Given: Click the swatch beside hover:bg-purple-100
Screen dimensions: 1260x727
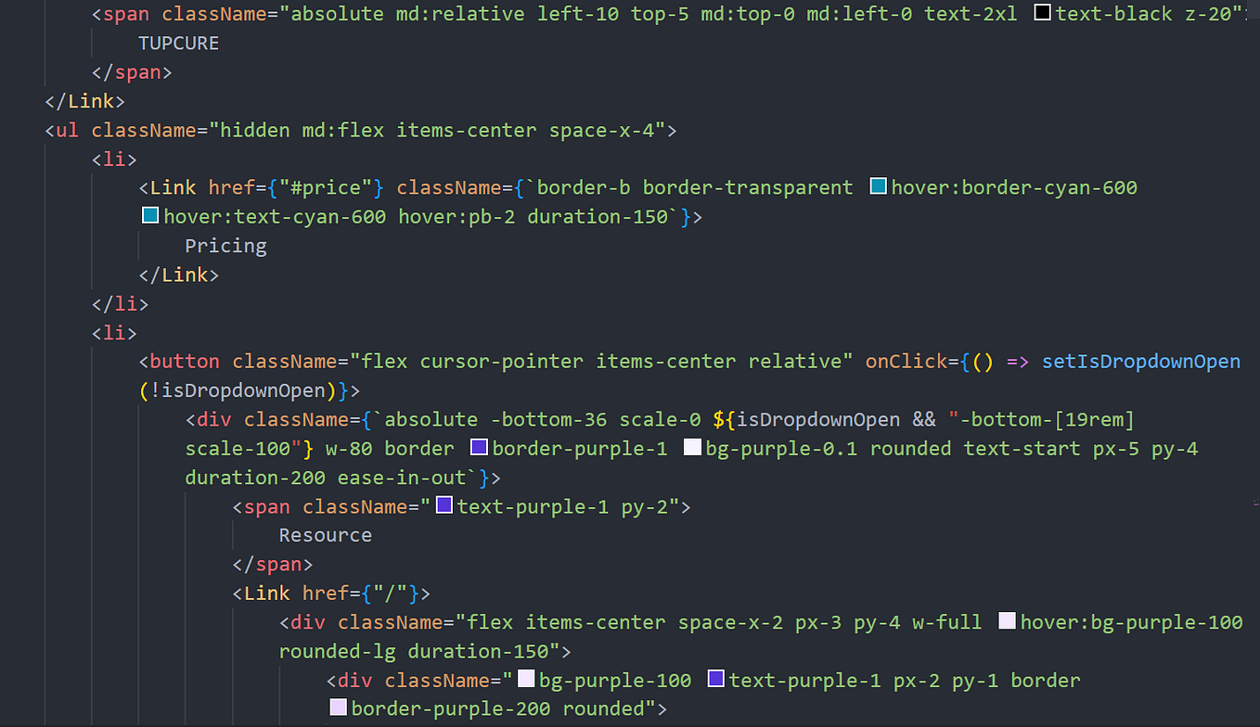Looking at the screenshot, I should point(1008,621).
